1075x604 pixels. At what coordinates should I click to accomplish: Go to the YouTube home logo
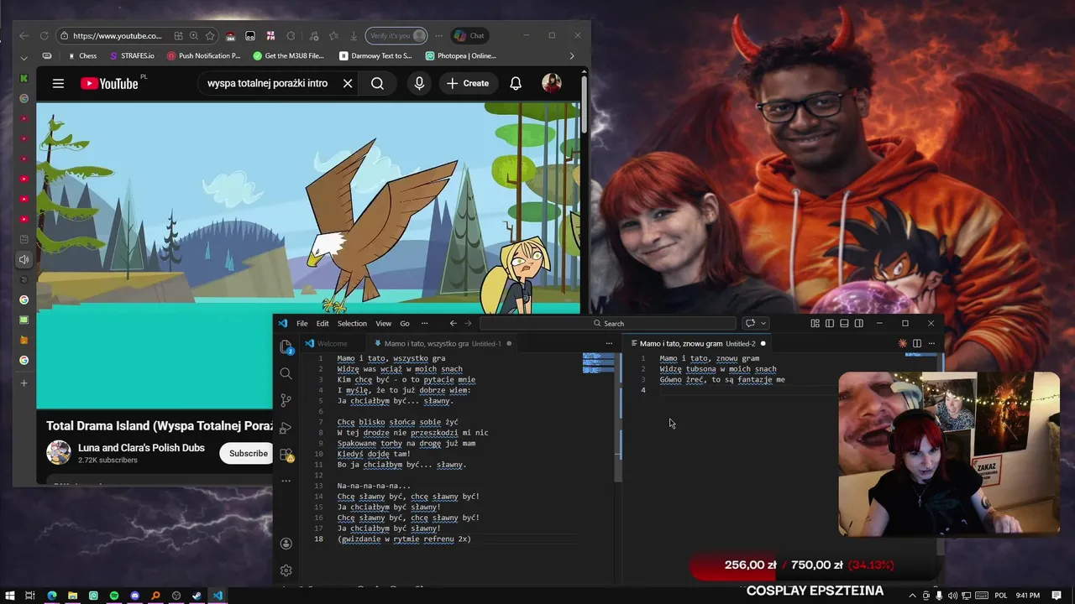coord(109,83)
